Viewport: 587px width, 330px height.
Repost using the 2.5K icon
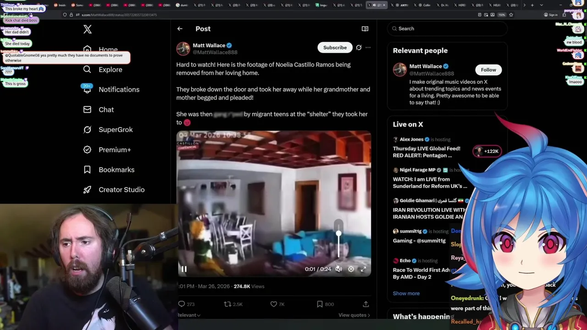point(227,304)
